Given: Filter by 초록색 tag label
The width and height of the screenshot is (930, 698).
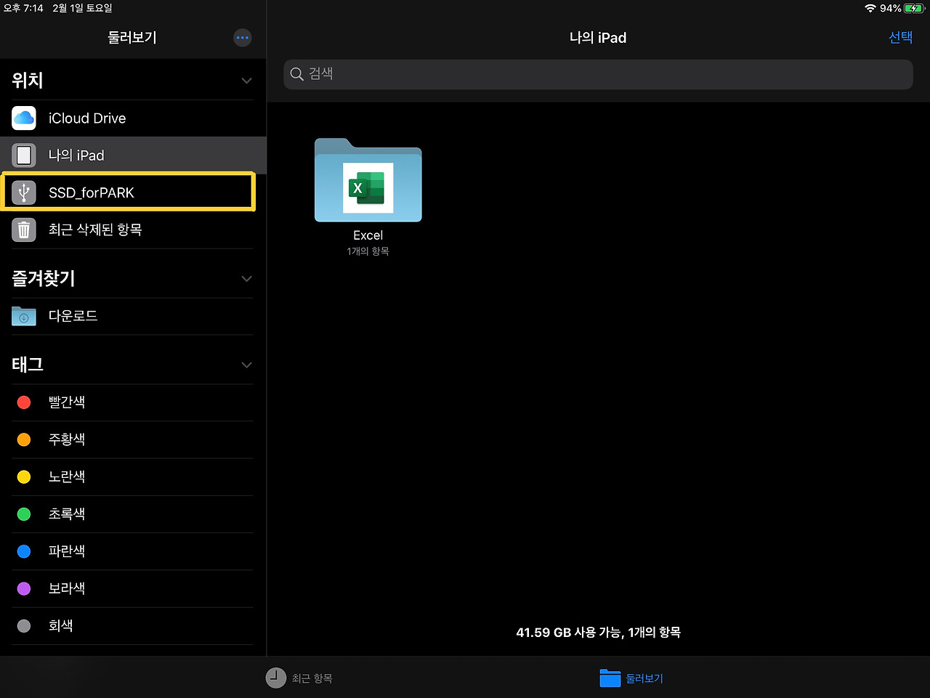Looking at the screenshot, I should [67, 514].
